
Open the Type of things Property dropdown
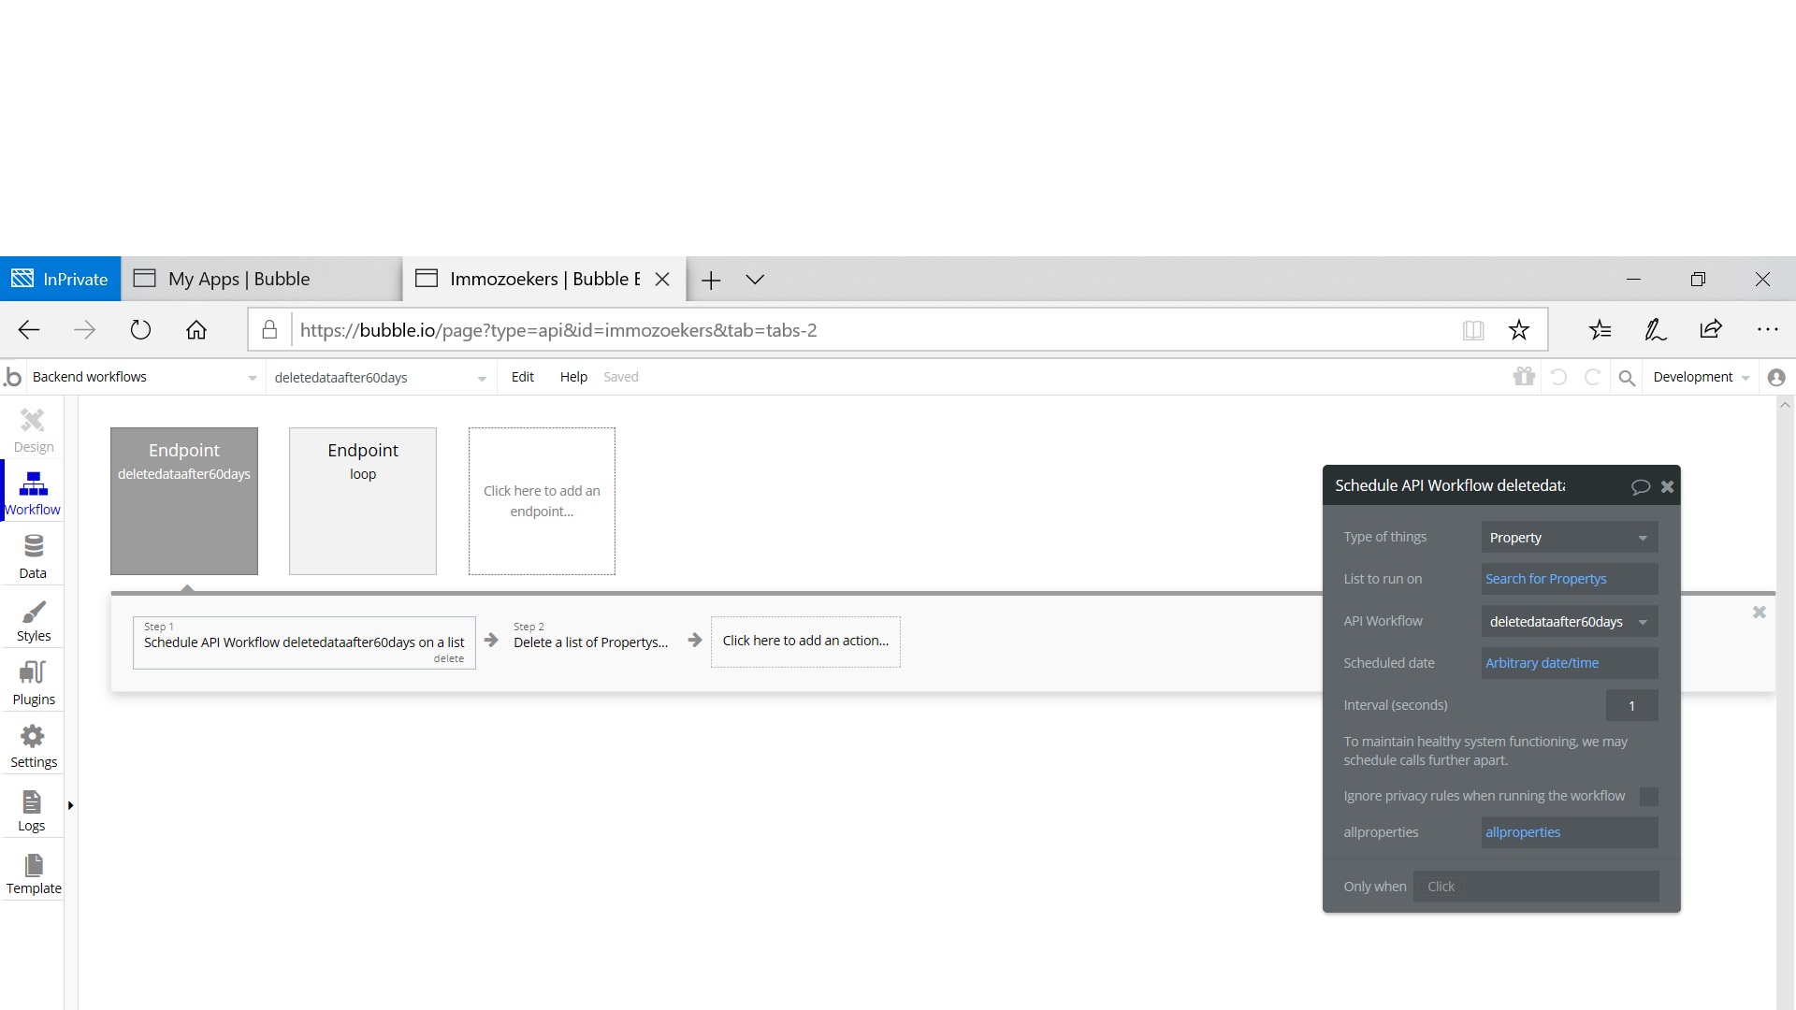point(1569,538)
